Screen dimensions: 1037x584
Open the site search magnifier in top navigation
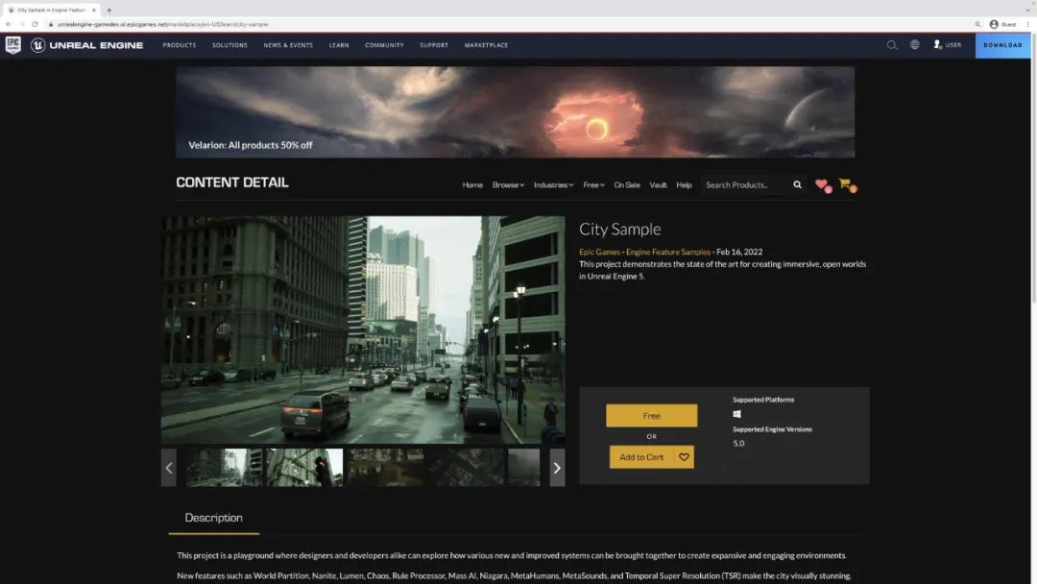892,45
